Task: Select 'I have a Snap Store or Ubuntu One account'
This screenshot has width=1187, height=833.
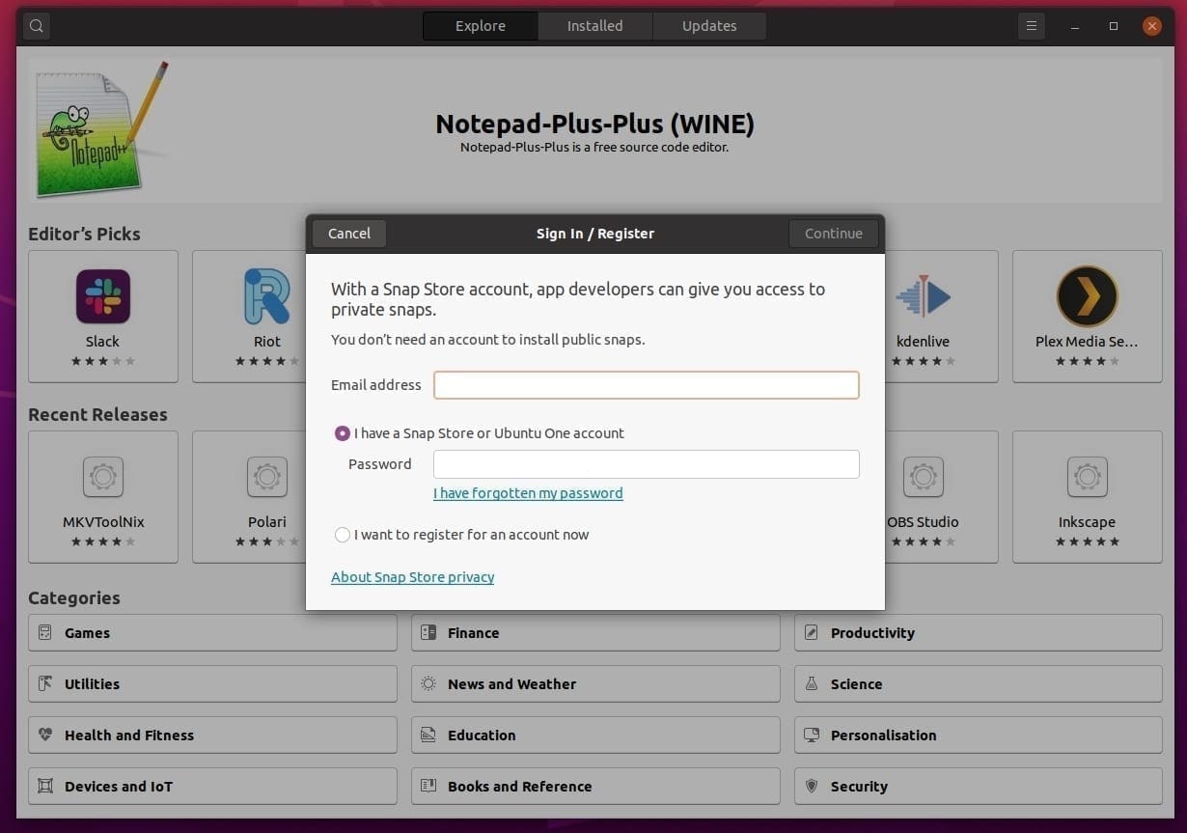Action: pyautogui.click(x=343, y=433)
